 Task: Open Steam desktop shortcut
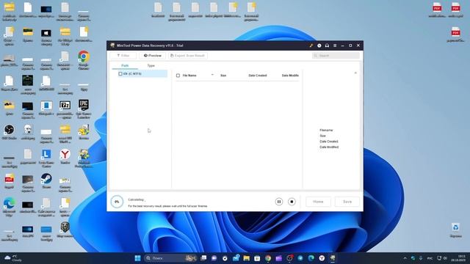(x=46, y=181)
